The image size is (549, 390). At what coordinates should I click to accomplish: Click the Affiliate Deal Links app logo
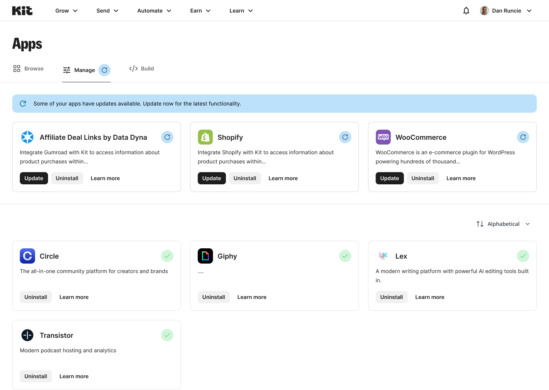click(x=27, y=137)
